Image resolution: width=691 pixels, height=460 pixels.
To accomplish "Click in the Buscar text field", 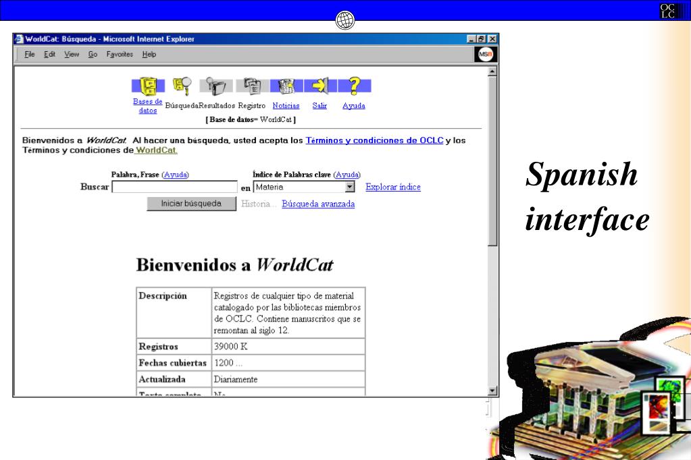I will tap(174, 187).
